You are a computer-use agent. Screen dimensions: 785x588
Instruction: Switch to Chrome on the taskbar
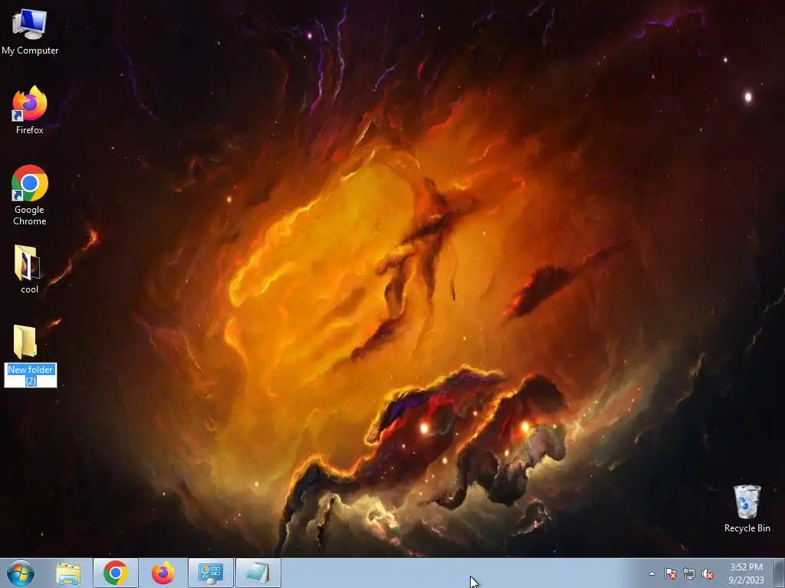116,573
